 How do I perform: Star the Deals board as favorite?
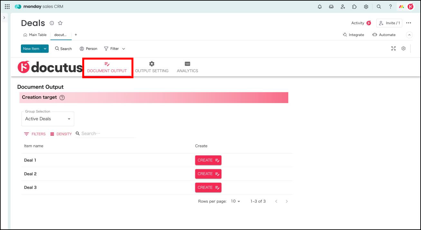click(60, 23)
